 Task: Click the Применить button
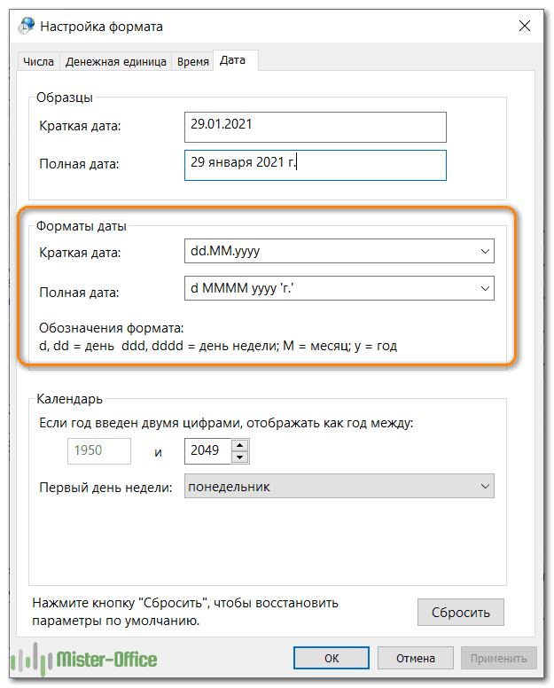[x=498, y=658]
